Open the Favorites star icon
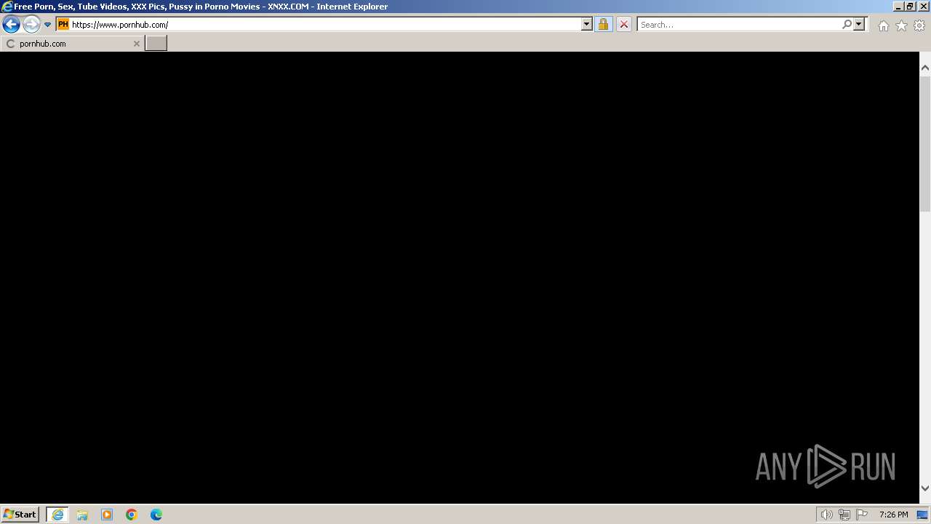931x524 pixels. pos(901,25)
